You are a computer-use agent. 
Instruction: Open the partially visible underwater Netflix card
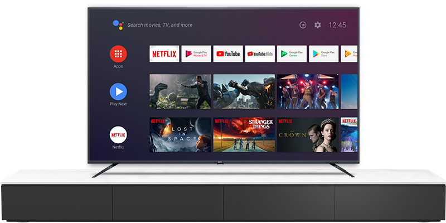[349, 135]
